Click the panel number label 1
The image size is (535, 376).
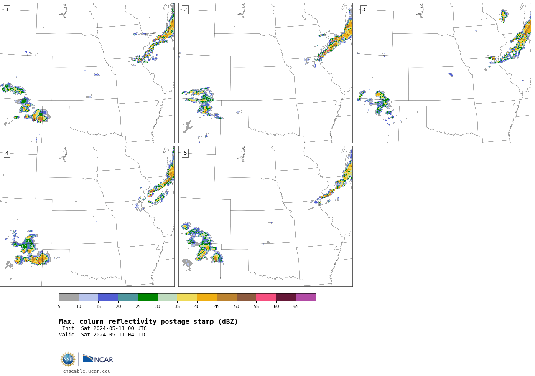click(x=7, y=10)
